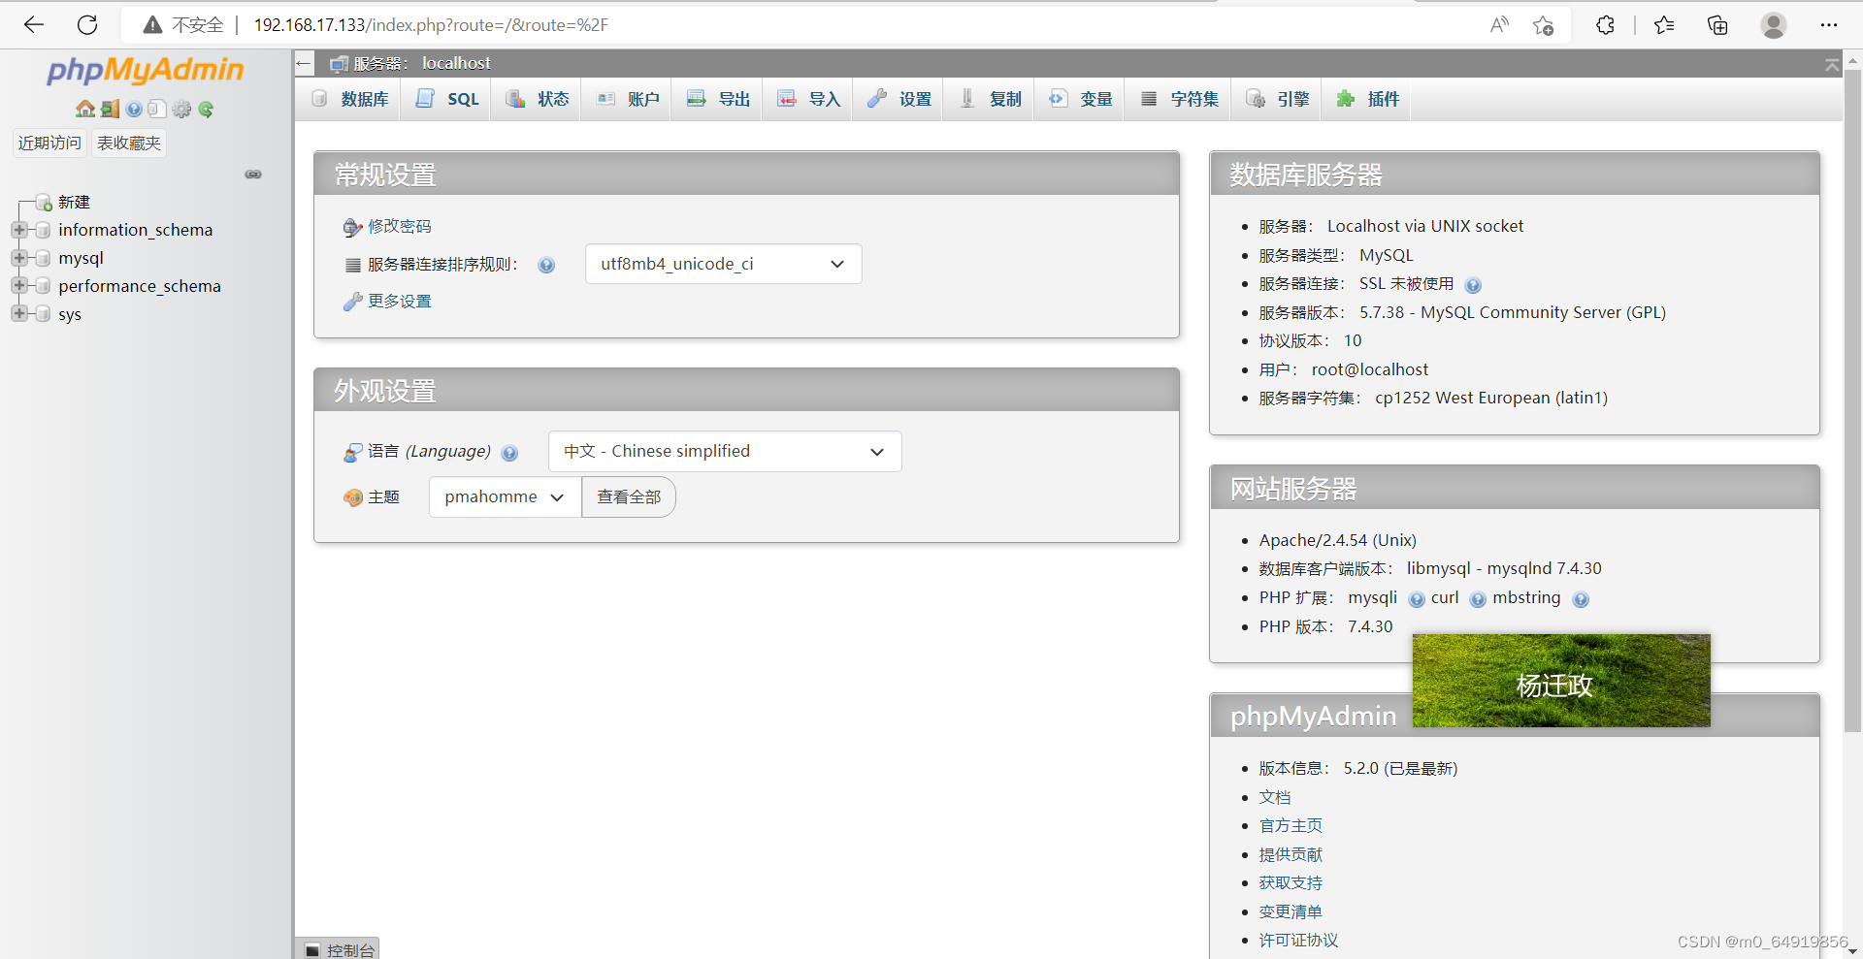Viewport: 1863px width, 959px height.
Task: Click the browser refresh icon
Action: tap(87, 25)
